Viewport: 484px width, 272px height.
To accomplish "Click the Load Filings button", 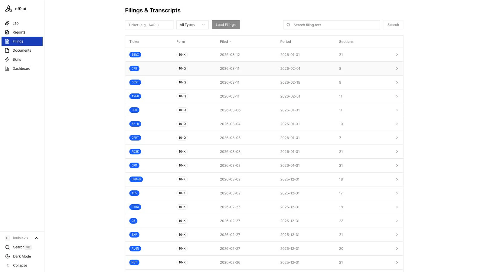I will 226,25.
